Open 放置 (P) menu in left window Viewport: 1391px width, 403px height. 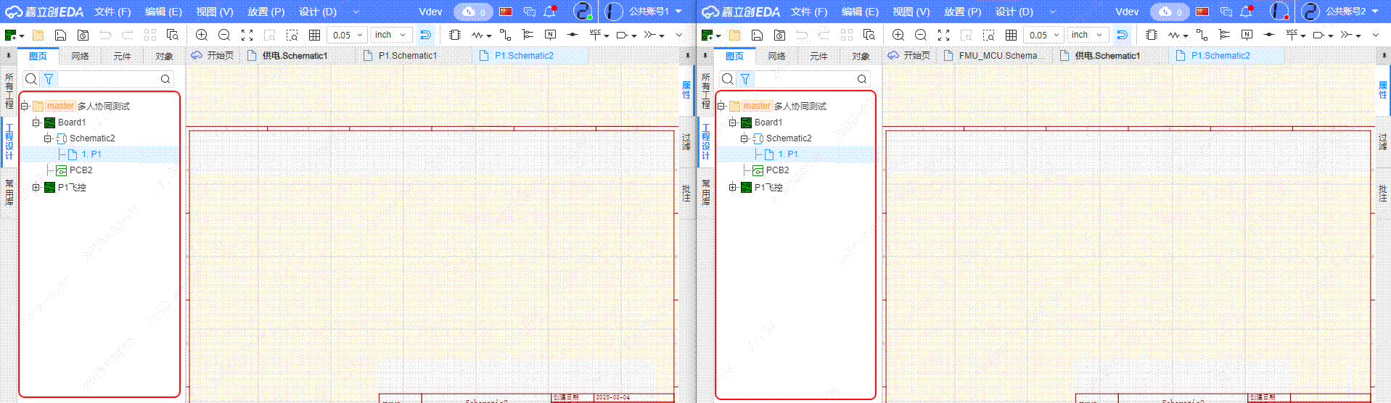(266, 12)
